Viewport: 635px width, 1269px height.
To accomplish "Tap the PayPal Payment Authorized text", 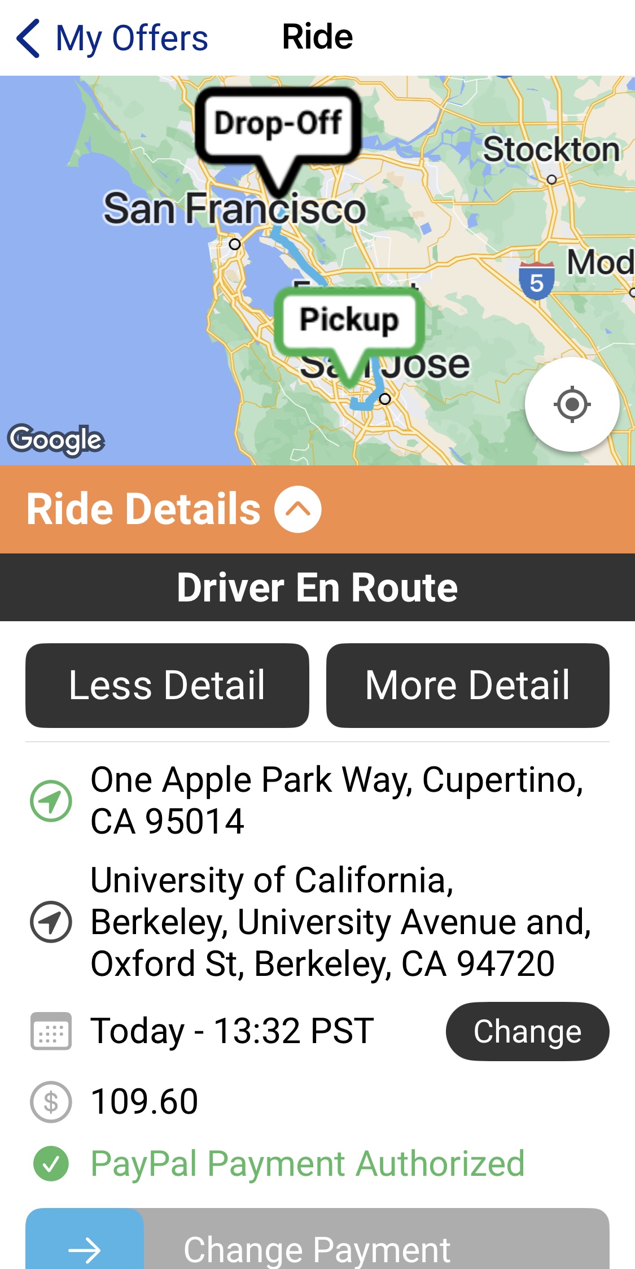I will click(308, 1164).
